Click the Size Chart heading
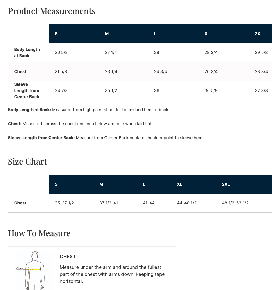 [27, 161]
